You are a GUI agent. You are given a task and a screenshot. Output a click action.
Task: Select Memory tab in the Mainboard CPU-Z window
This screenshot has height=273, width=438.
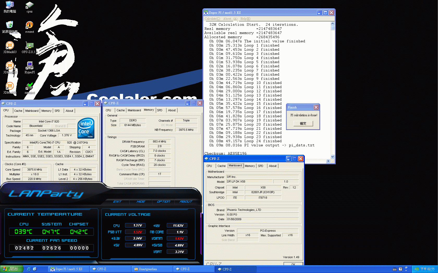coord(250,166)
